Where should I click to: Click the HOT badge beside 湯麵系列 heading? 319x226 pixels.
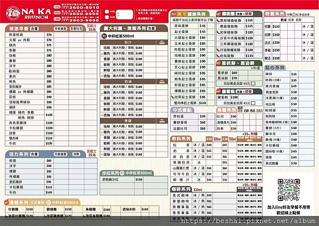click(x=6, y=202)
